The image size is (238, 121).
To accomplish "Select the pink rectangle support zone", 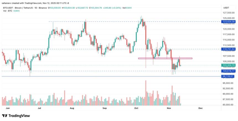I will pos(165,58).
